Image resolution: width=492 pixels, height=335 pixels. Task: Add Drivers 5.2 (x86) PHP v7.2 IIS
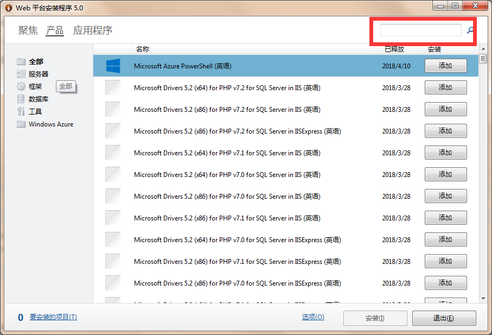(x=445, y=109)
